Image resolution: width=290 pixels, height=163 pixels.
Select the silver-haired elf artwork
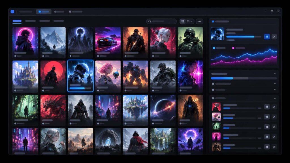pyautogui.click(x=53, y=141)
